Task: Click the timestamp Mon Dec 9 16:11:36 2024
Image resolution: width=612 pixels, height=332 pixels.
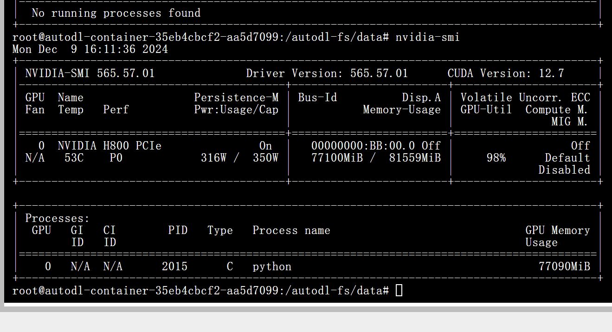Action: pyautogui.click(x=90, y=49)
